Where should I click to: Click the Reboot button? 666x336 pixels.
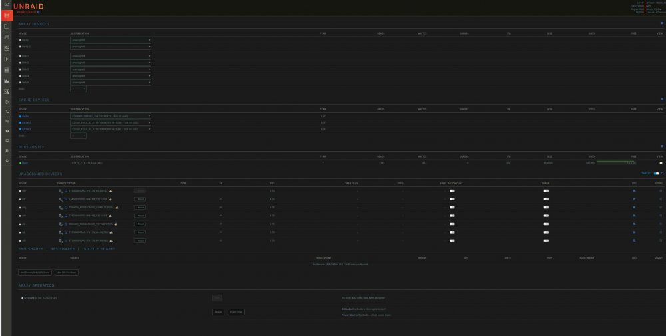tap(218, 312)
